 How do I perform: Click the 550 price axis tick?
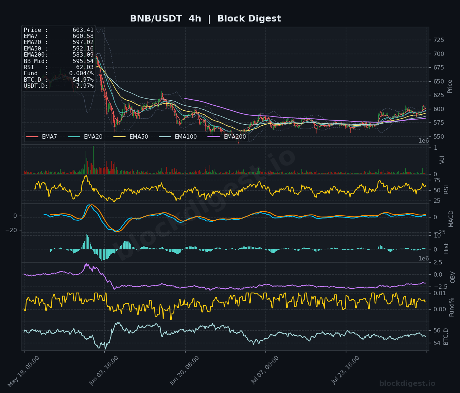pyautogui.click(x=438, y=137)
